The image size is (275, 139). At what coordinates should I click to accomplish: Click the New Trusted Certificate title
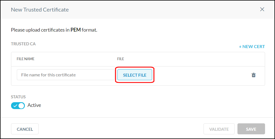tap(40, 10)
